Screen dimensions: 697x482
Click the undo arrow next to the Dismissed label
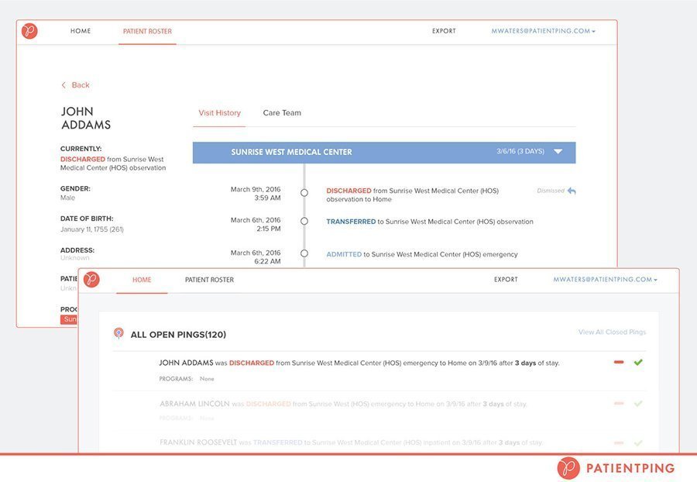coord(571,189)
